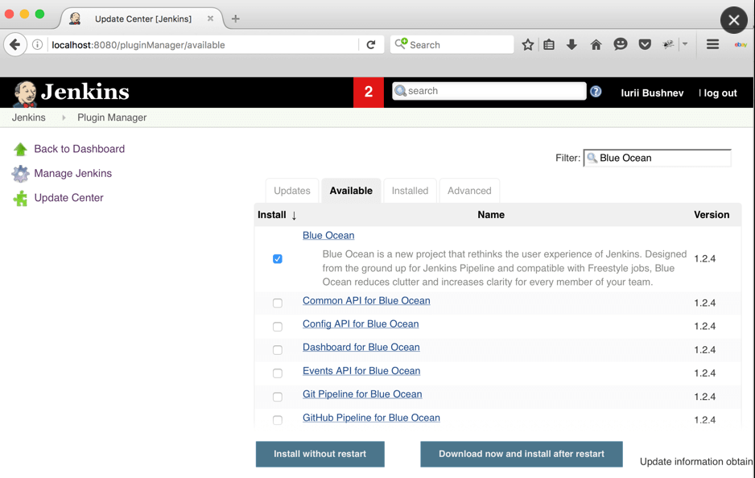Click the Install column sort arrow
755x478 pixels.
pos(295,216)
